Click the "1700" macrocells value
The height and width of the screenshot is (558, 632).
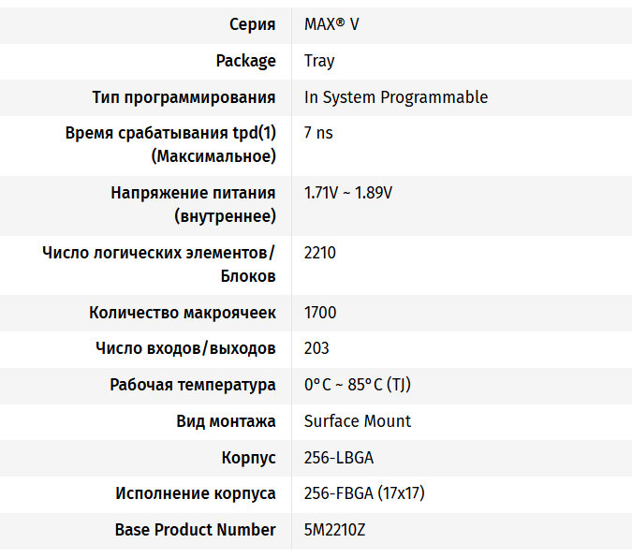320,313
